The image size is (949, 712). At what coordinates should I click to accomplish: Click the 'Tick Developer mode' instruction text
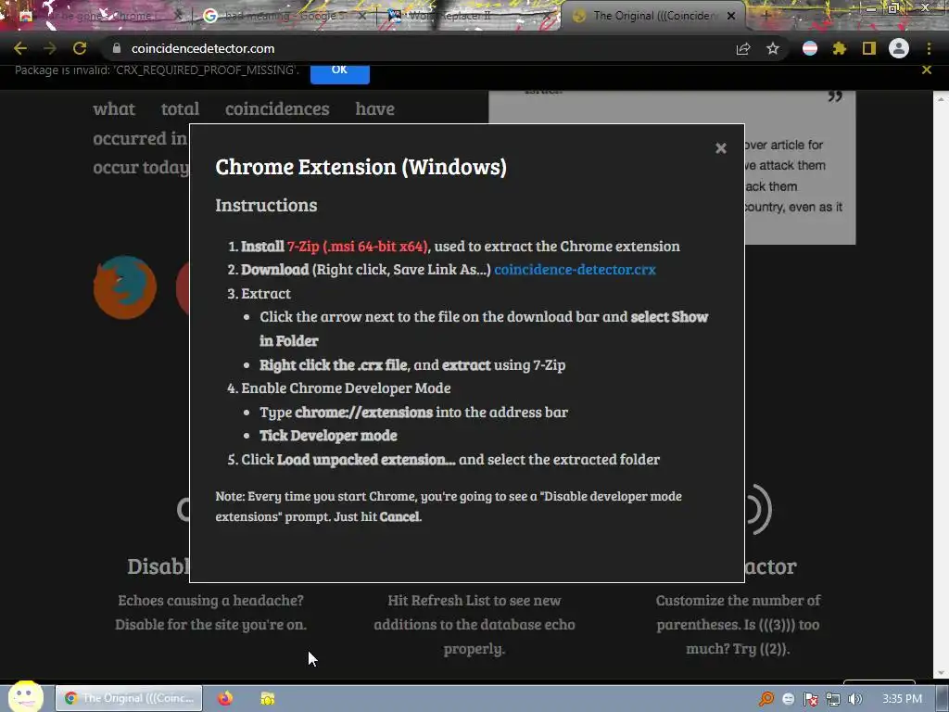(x=328, y=436)
